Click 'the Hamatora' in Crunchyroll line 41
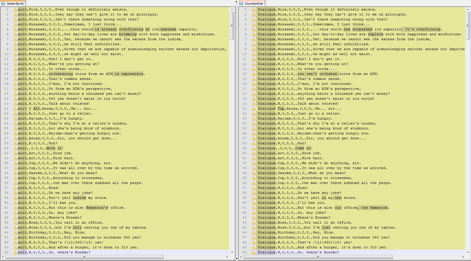This screenshot has height=261, width=471. click(374, 208)
